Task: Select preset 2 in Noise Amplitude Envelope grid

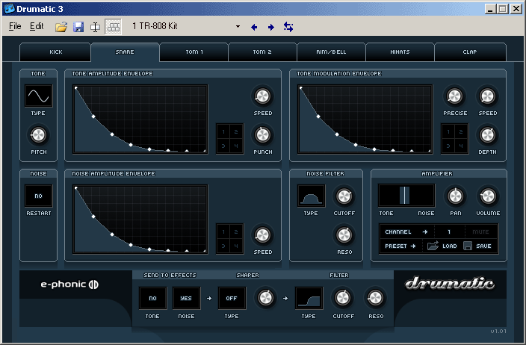Action: [x=236, y=232]
